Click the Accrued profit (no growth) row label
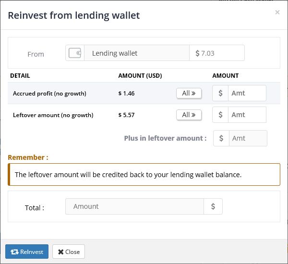Image resolution: width=288 pixels, height=264 pixels. pyautogui.click(x=49, y=94)
